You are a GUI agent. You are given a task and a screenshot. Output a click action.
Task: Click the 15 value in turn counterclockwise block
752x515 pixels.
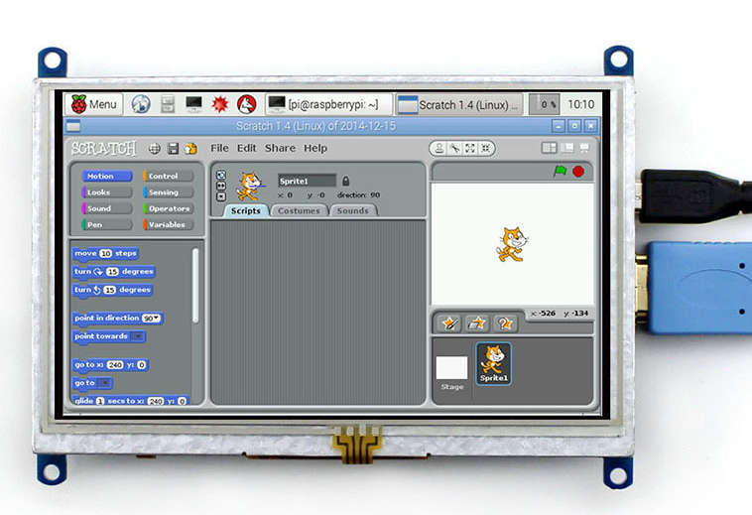click(110, 290)
